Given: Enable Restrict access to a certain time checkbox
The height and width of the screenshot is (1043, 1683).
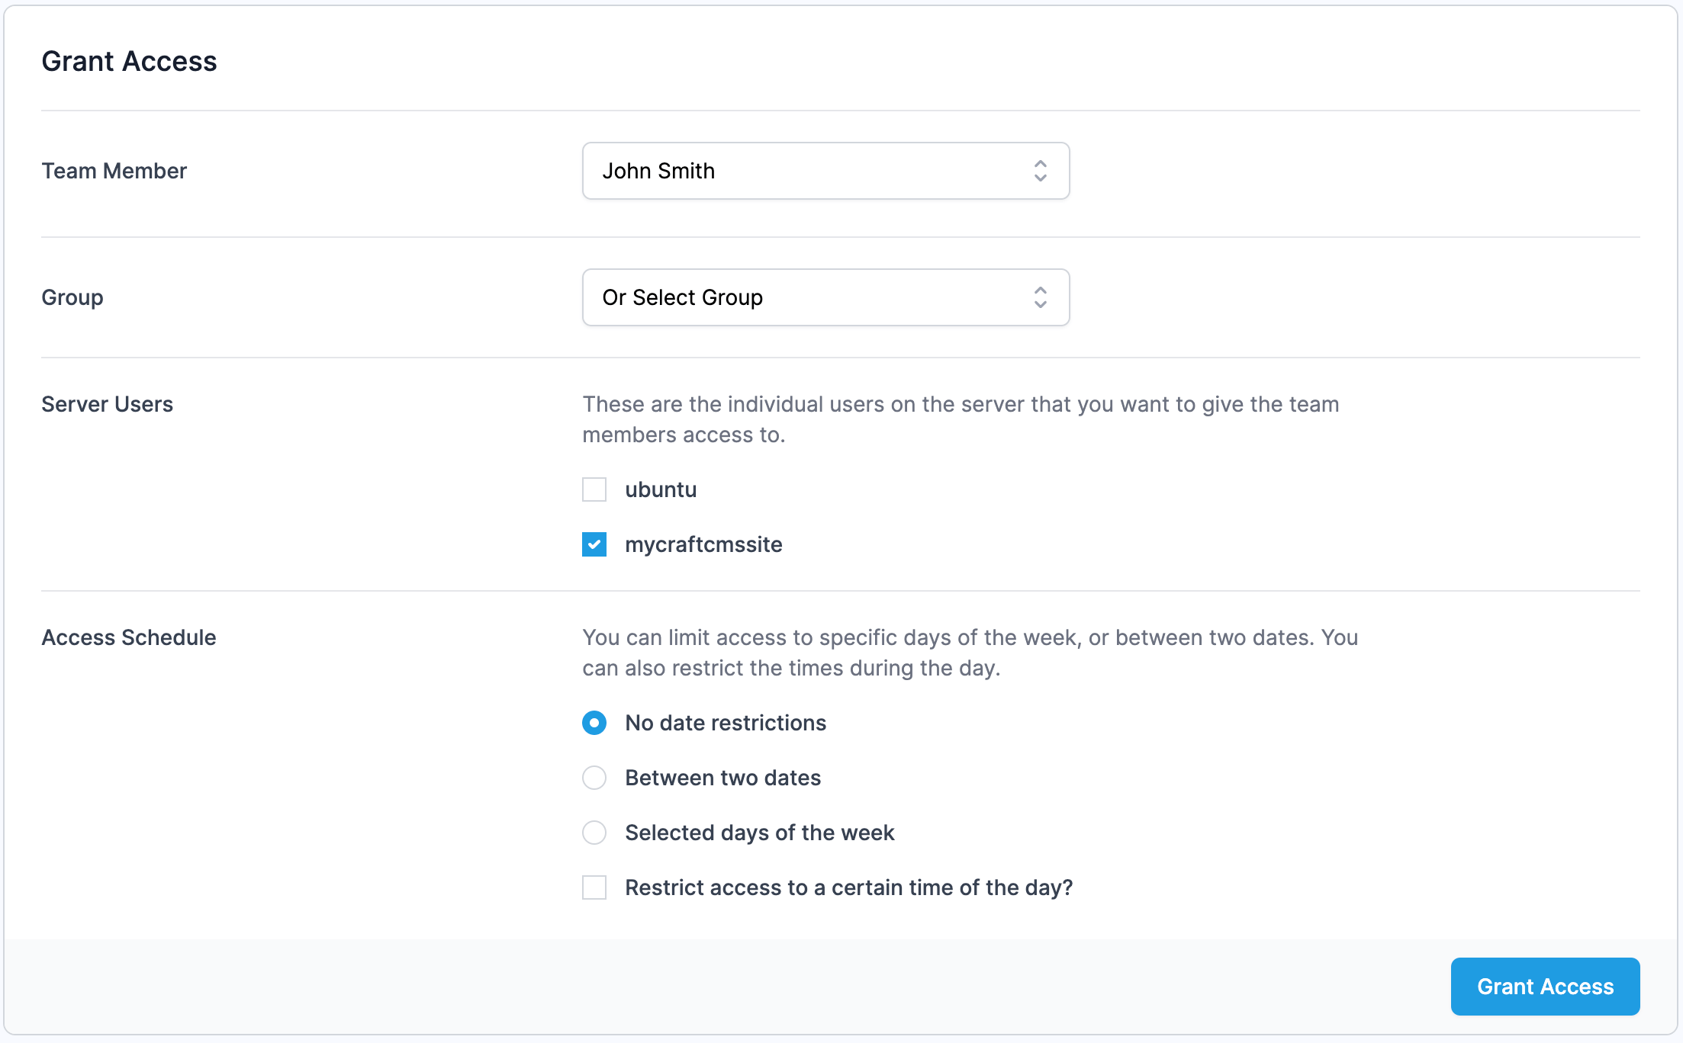Looking at the screenshot, I should [594, 887].
